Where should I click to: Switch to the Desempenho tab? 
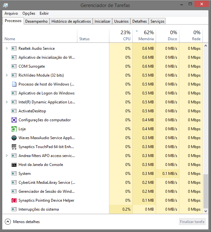(36, 21)
